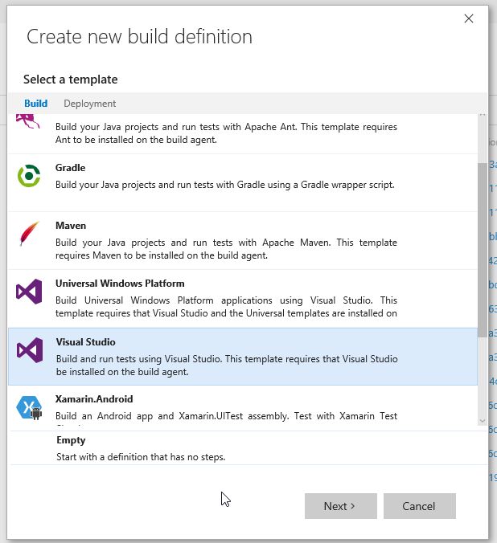Click the Visual Studio template description text
Screen dimensions: 497x543
pos(225,365)
